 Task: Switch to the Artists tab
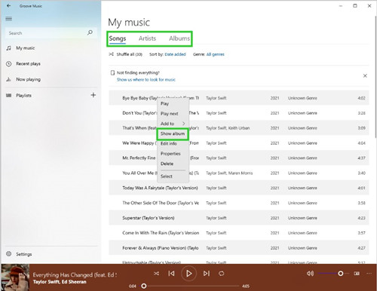click(147, 38)
